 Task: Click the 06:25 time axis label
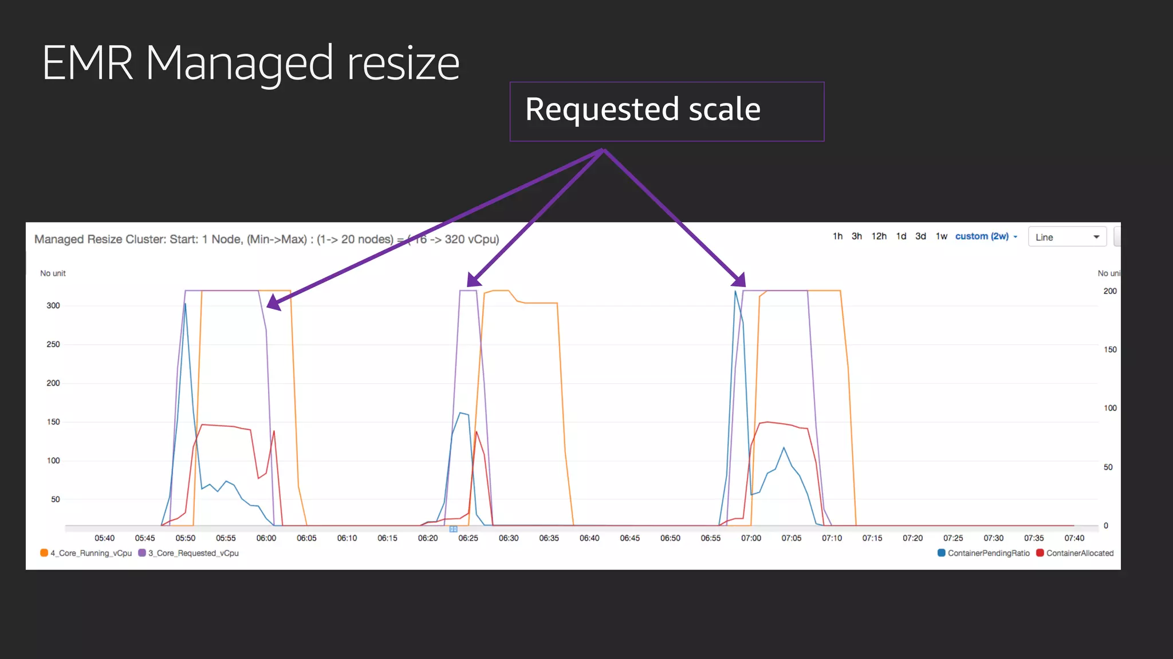click(468, 538)
